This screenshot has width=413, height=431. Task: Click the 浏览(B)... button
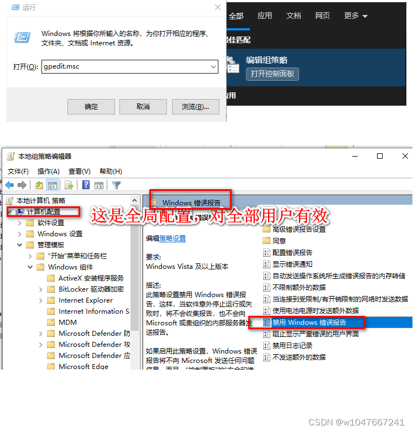(x=196, y=107)
